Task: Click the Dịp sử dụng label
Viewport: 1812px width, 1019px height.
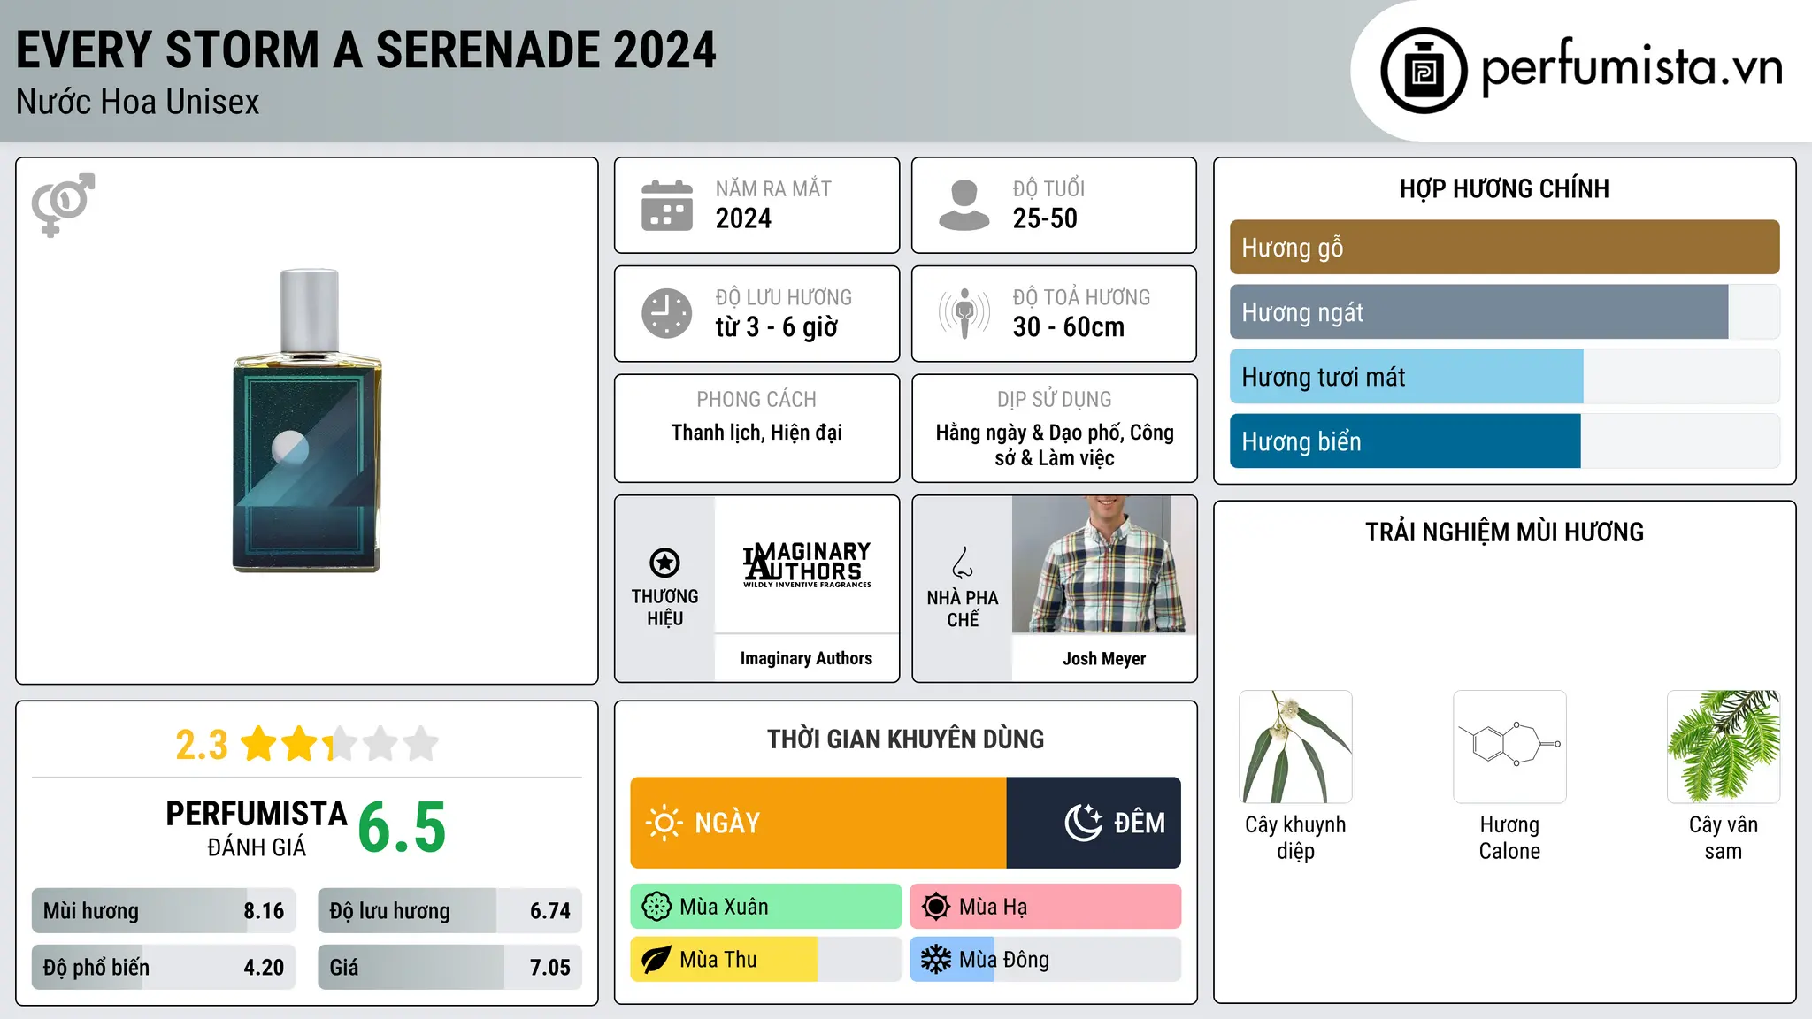Action: [1054, 400]
